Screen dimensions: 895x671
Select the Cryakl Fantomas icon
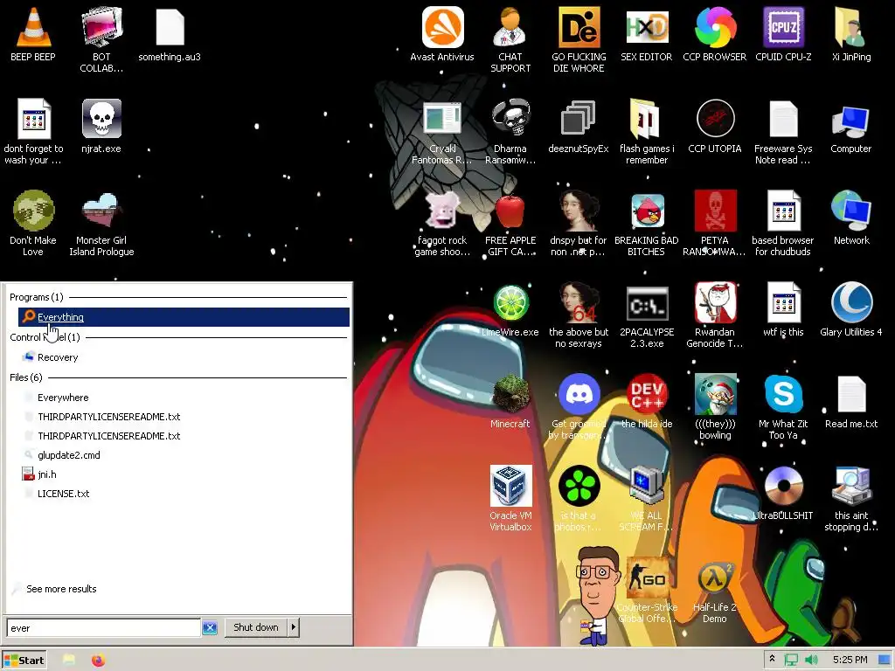(x=442, y=132)
